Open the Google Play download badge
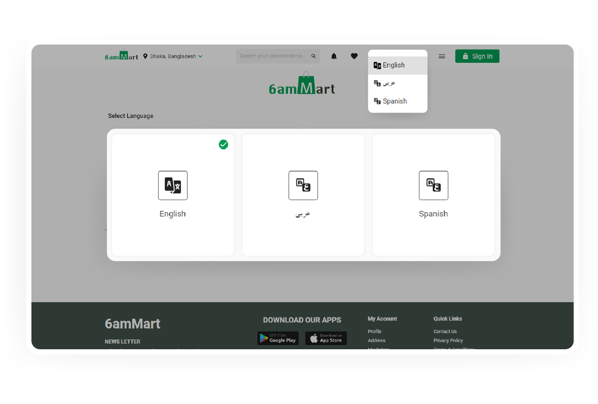The height and width of the screenshot is (404, 598). pos(278,338)
